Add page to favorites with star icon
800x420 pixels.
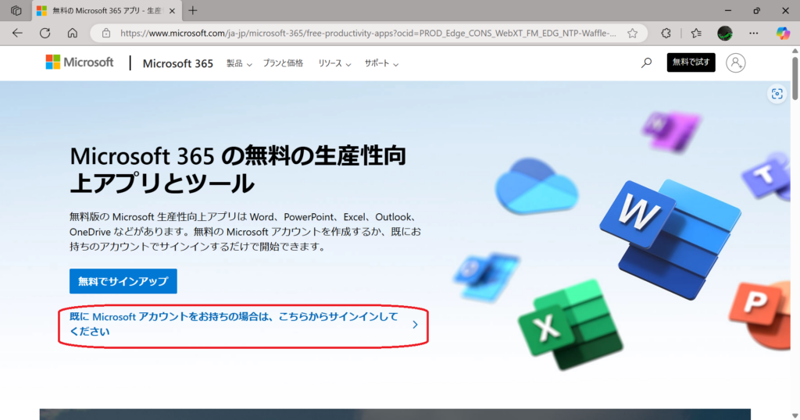632,33
